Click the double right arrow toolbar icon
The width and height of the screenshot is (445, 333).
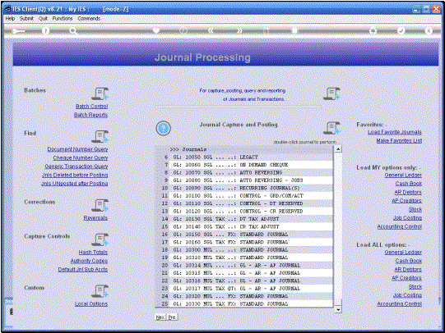pyautogui.click(x=239, y=30)
